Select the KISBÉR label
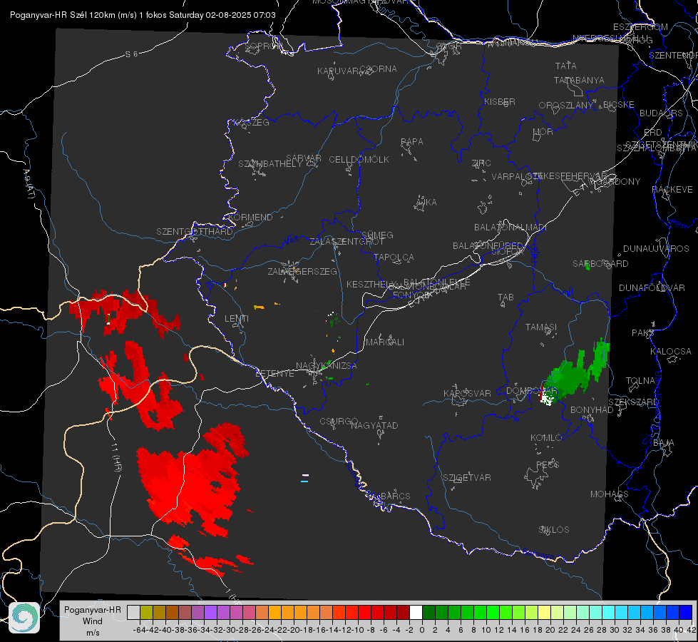The width and height of the screenshot is (698, 642). point(500,101)
